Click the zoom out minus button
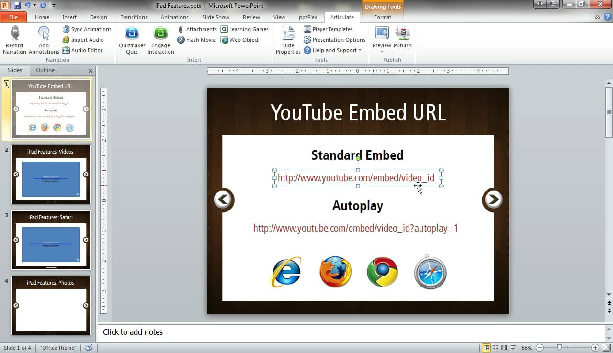 pyautogui.click(x=540, y=348)
